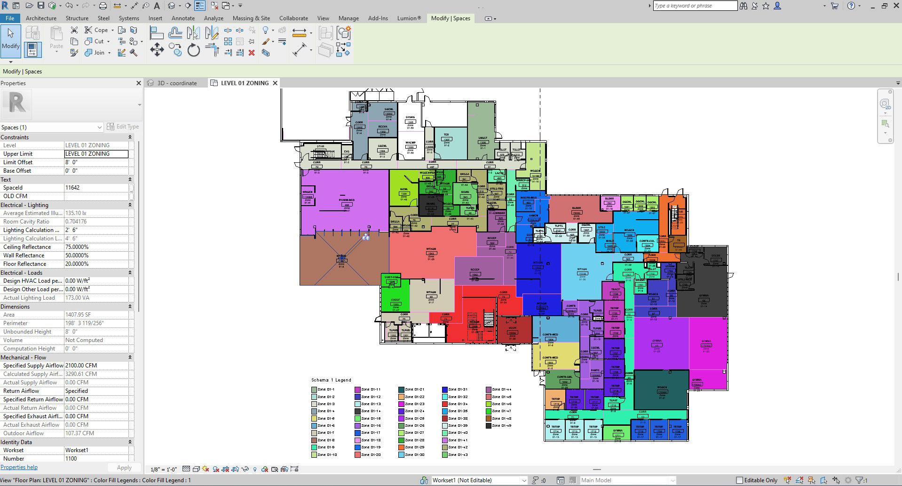Click the Specified Supply Airflow value field
Image resolution: width=902 pixels, height=486 pixels.
point(96,366)
